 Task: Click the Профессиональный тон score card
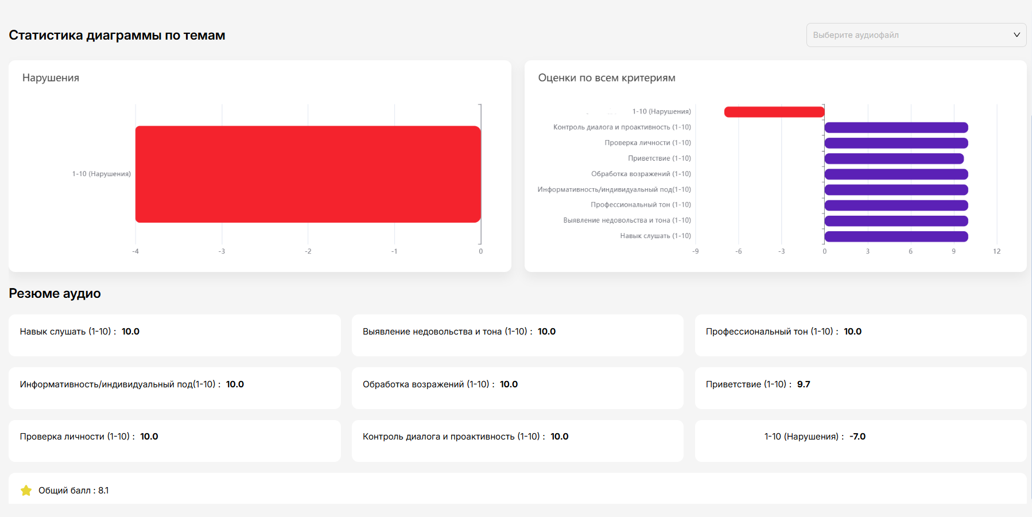tap(860, 335)
